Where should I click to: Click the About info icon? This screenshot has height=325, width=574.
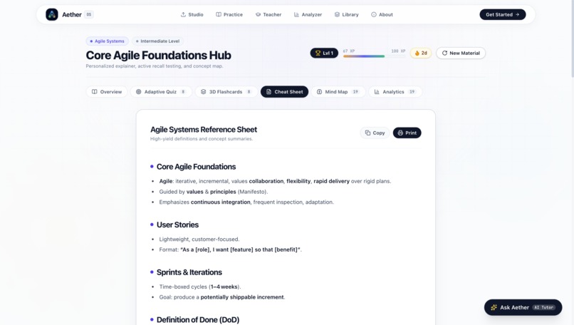click(374, 15)
